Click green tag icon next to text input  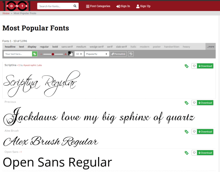(x=35, y=54)
